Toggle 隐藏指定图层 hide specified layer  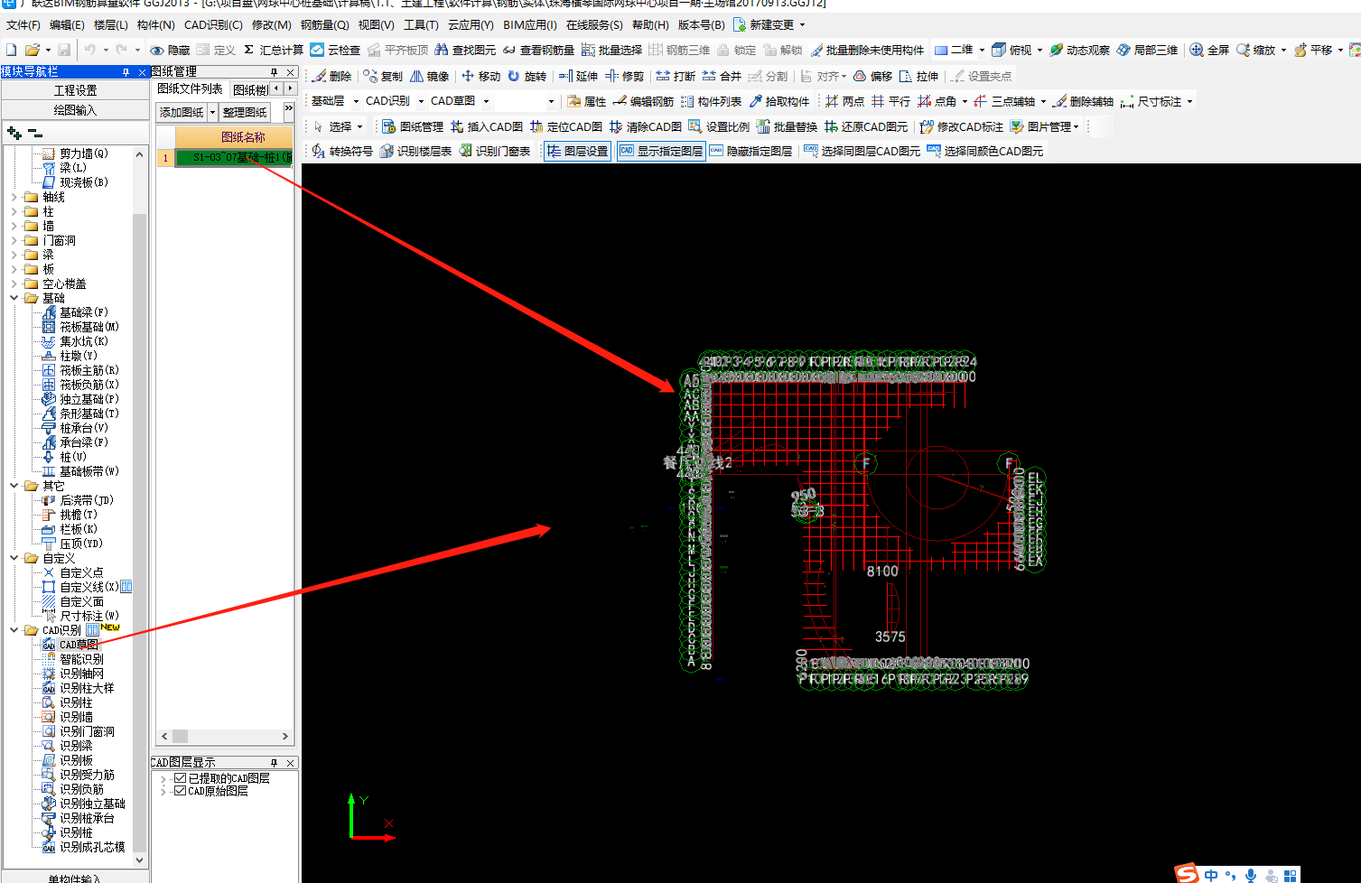point(750,151)
